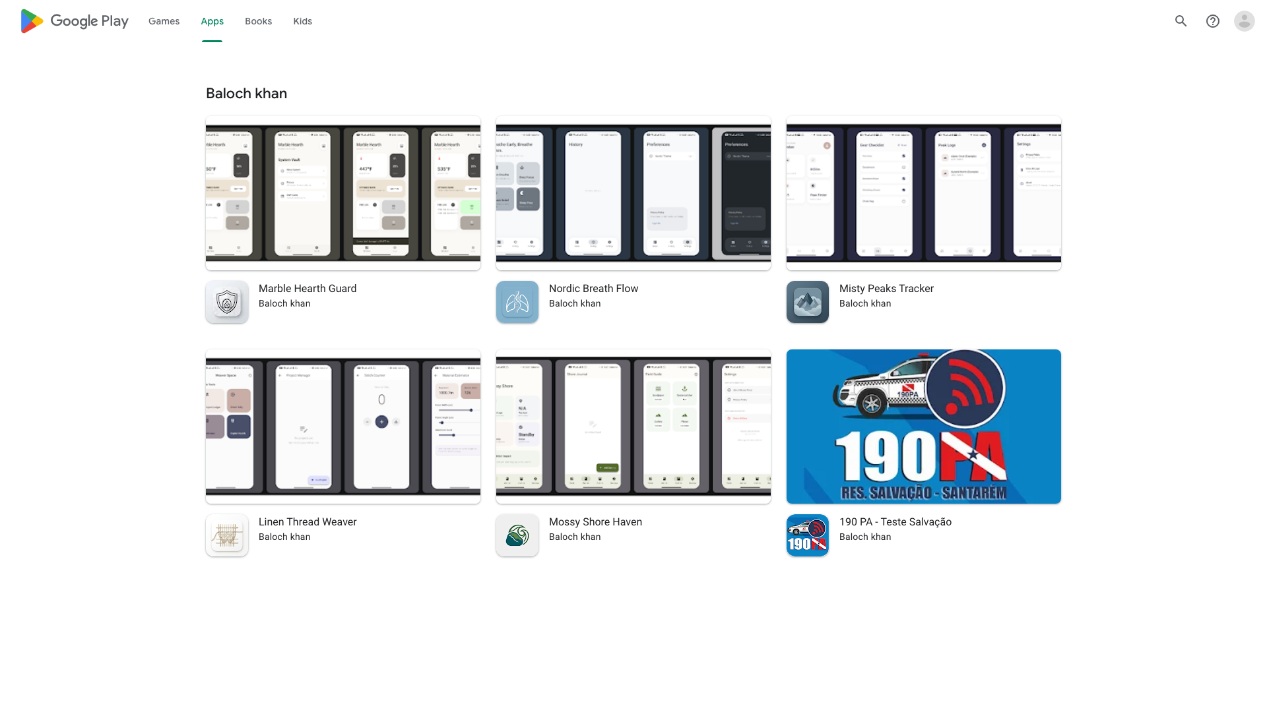Click Baloch khan under 190 PA title
Screen dimensions: 1267x712
[x=865, y=537]
